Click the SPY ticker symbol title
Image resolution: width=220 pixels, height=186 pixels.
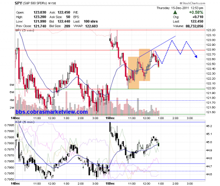18,3
